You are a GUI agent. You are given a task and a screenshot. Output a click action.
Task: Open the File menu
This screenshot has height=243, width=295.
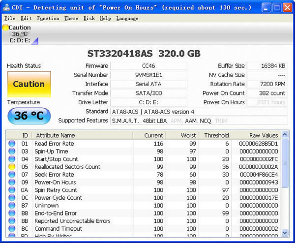(x=9, y=18)
